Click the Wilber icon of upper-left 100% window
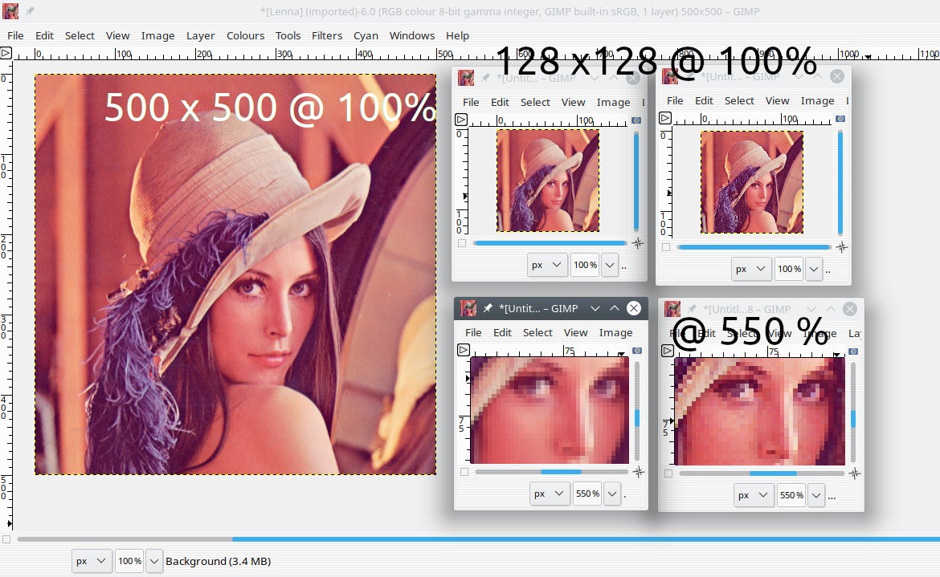Viewport: 940px width, 577px height. click(466, 78)
